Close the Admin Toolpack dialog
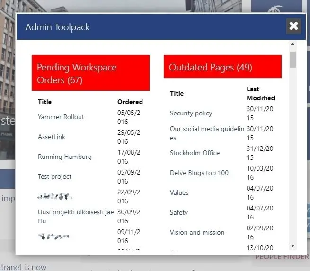Image resolution: width=310 pixels, height=271 pixels. 293,26
